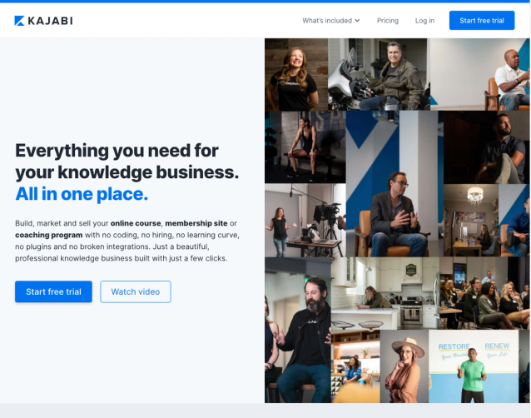
Task: Select the Restore Renew green shirt man photo
Action: coord(474,366)
